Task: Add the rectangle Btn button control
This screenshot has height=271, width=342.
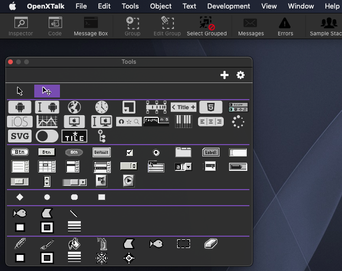Action: [47, 152]
